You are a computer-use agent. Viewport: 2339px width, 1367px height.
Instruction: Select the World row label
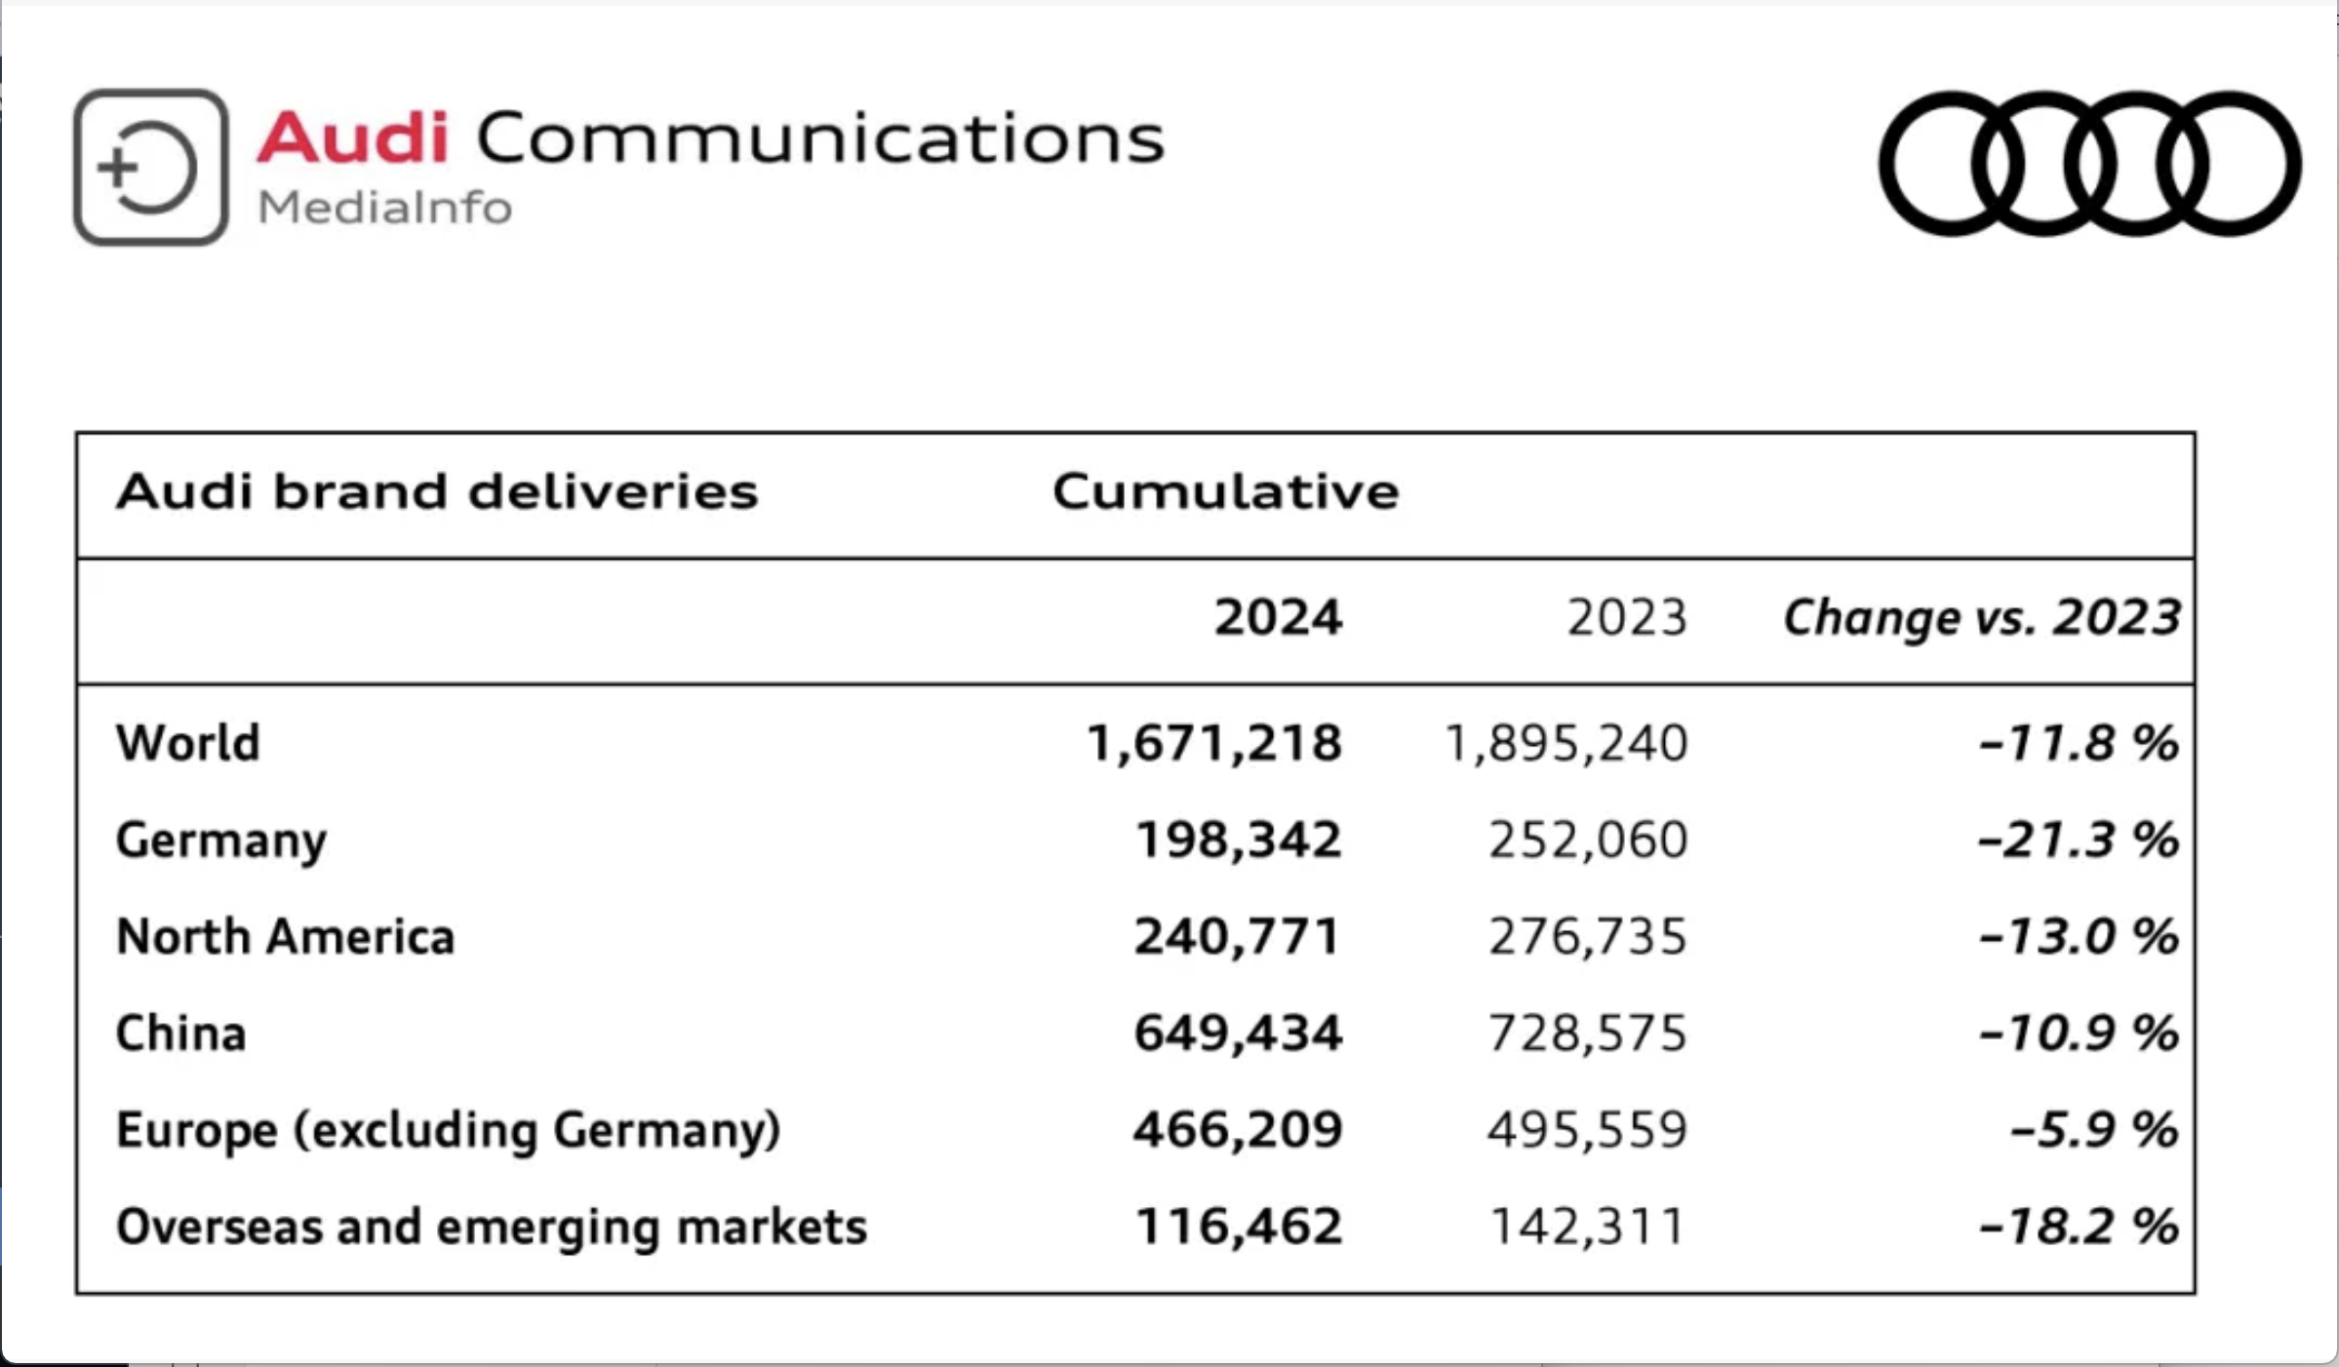(x=188, y=743)
